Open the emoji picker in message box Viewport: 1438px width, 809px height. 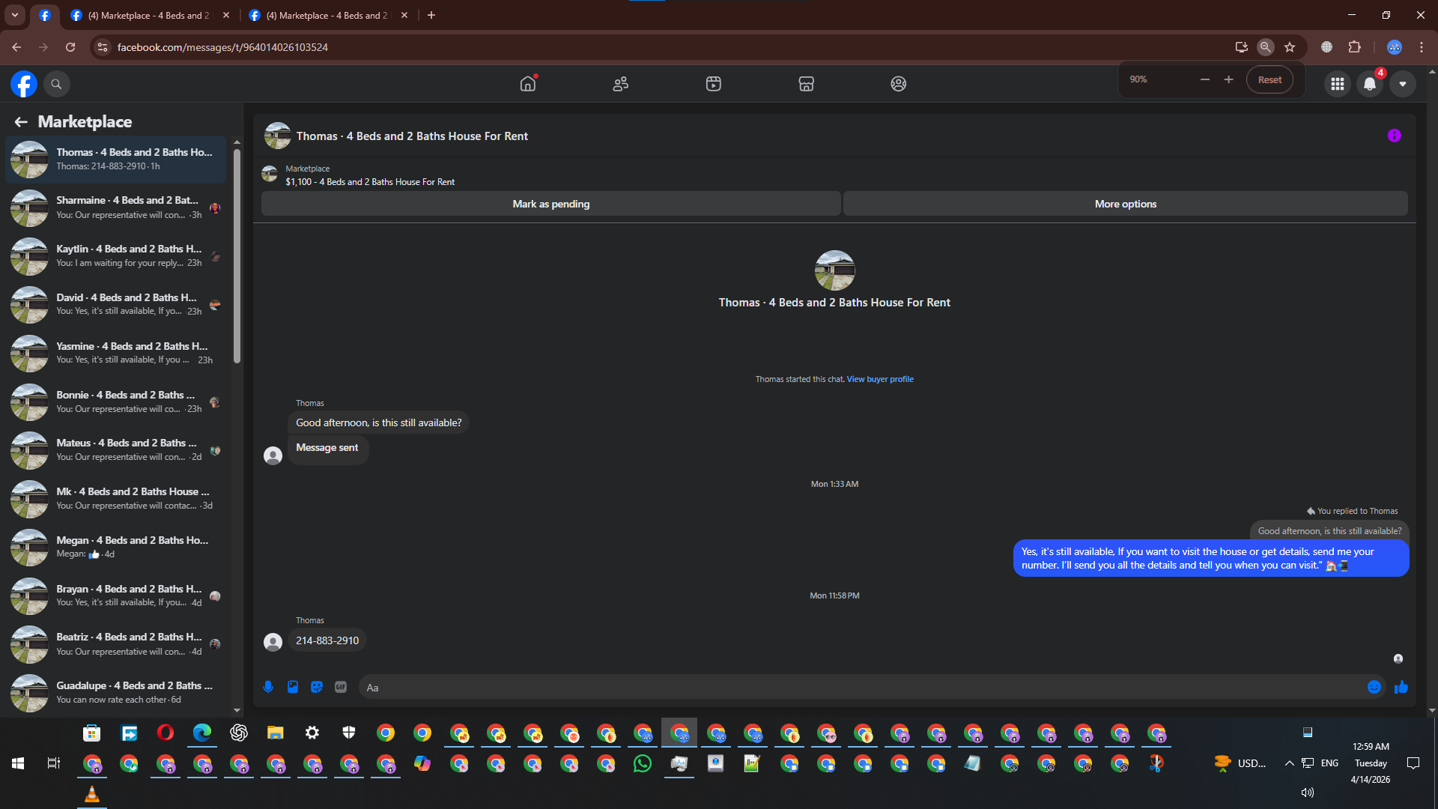coord(1374,687)
